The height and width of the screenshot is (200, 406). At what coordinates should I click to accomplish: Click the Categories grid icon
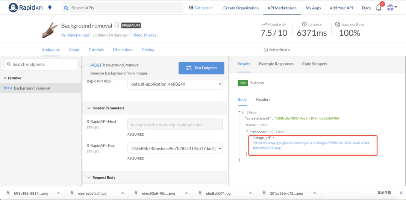[191, 8]
